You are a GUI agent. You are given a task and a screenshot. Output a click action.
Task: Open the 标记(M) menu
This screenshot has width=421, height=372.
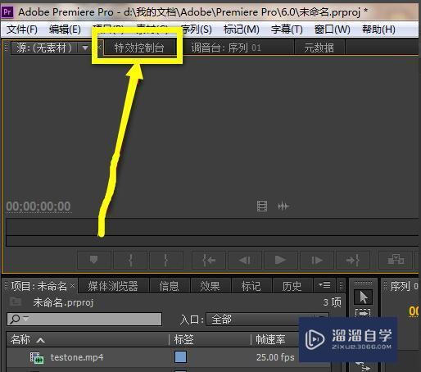click(x=242, y=29)
